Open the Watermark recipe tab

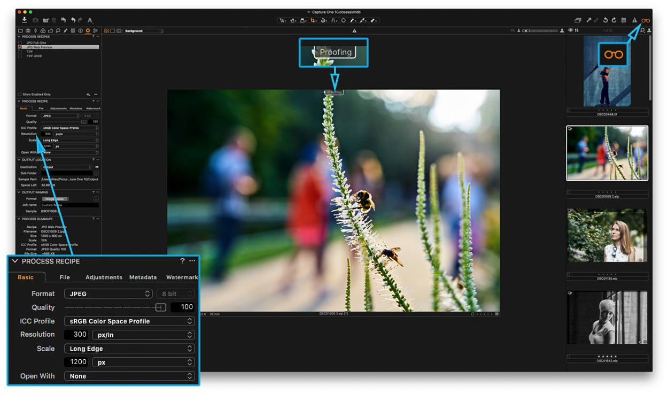pyautogui.click(x=182, y=277)
